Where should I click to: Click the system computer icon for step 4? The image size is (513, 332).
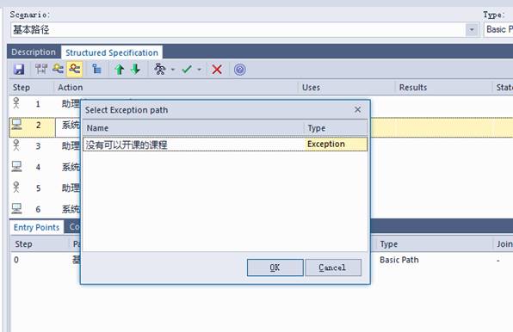[16, 167]
